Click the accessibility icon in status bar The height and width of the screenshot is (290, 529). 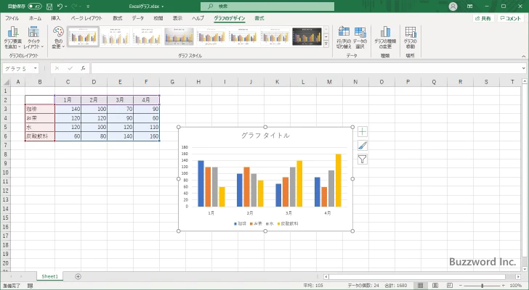click(31, 286)
